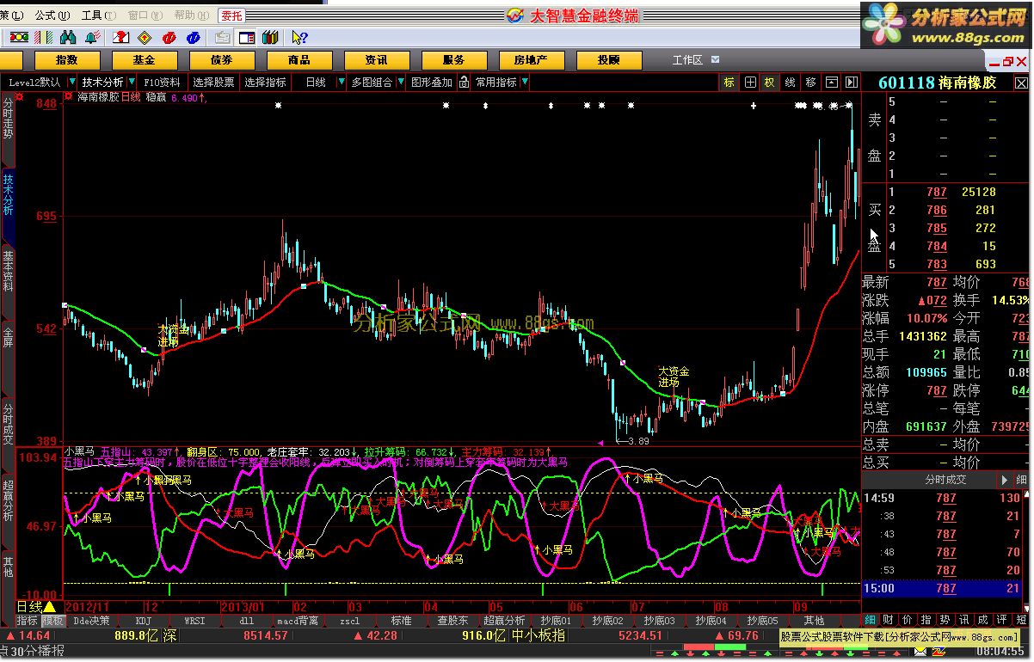
Task: Select the 查股东 indicator tab
Action: 452,620
